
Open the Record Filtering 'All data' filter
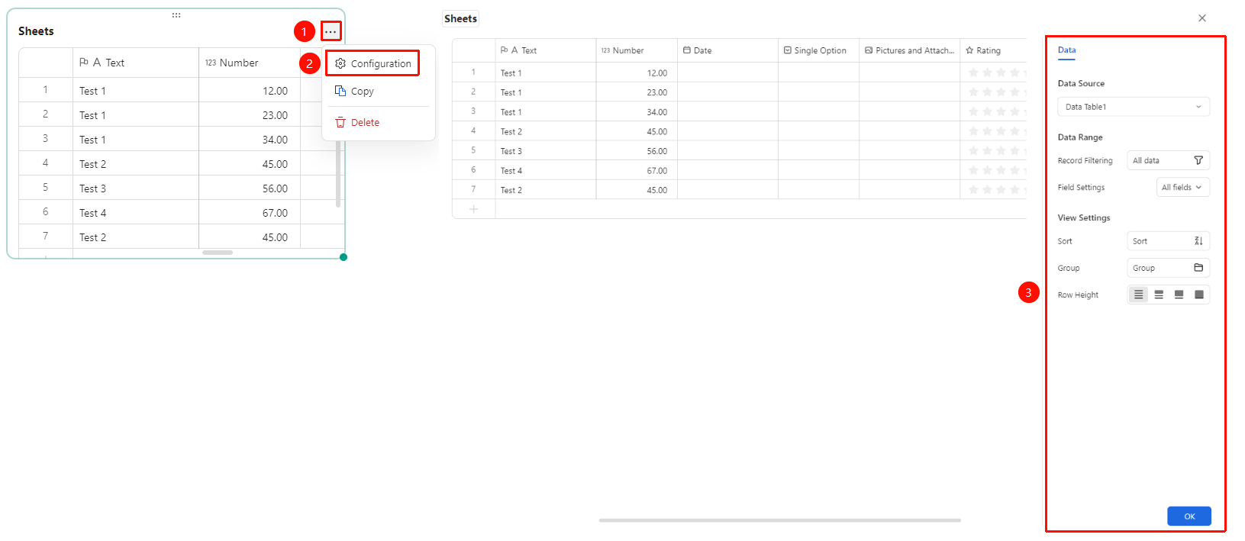click(x=1168, y=160)
